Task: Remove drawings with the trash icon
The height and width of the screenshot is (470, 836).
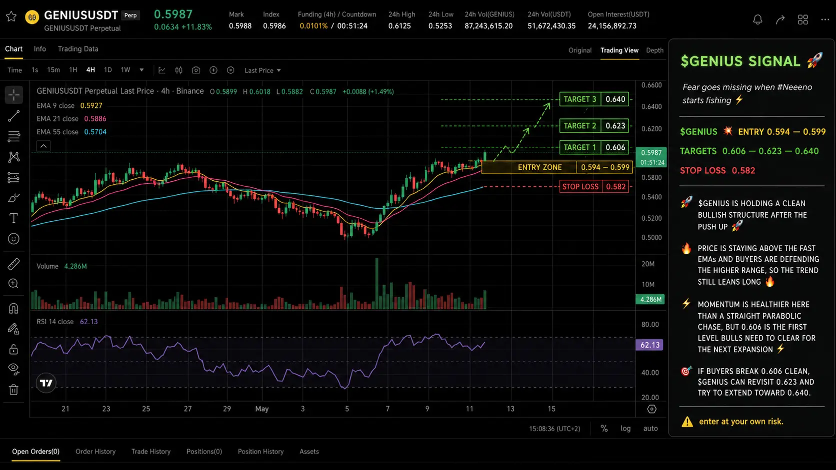Action: (x=14, y=390)
